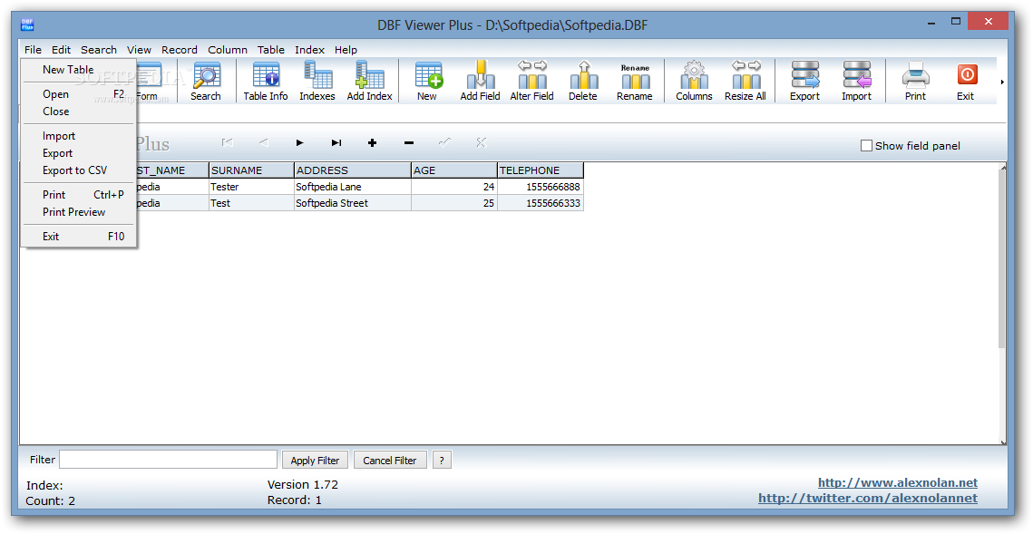This screenshot has height=534, width=1033.
Task: Open the Columns toolbar icon
Action: tap(694, 81)
